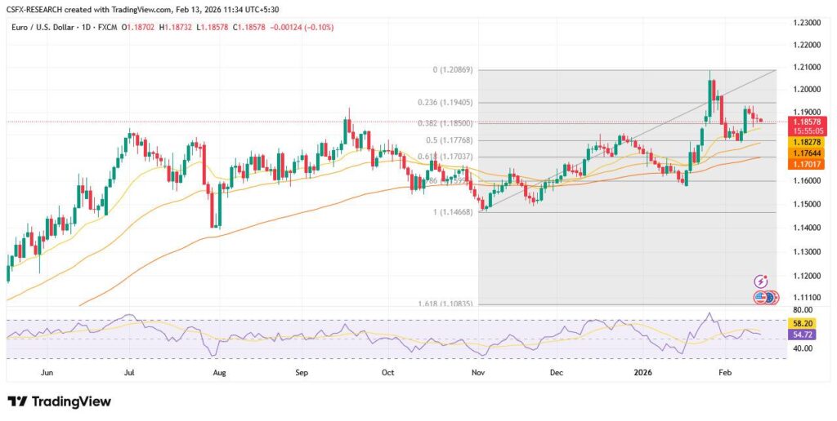Click the 2026 marker on time axis

click(x=642, y=371)
